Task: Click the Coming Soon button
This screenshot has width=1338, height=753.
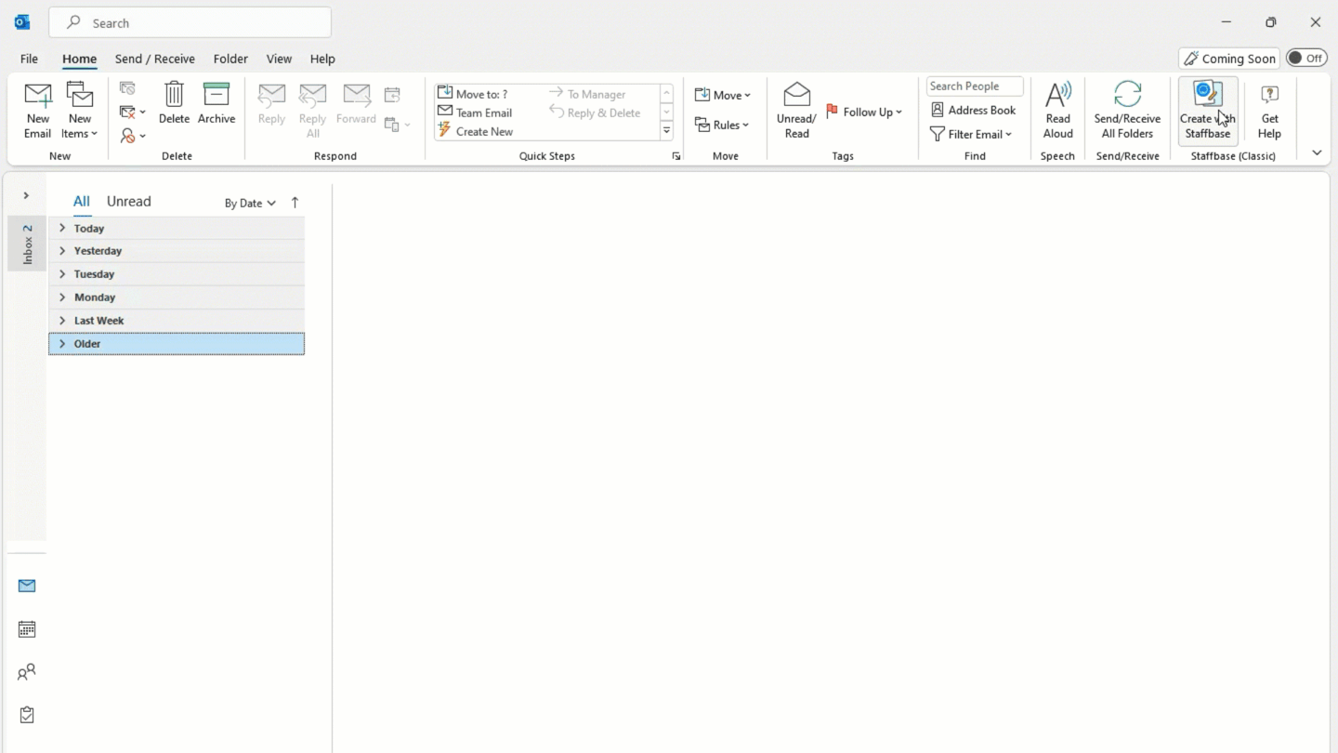Action: (1229, 59)
